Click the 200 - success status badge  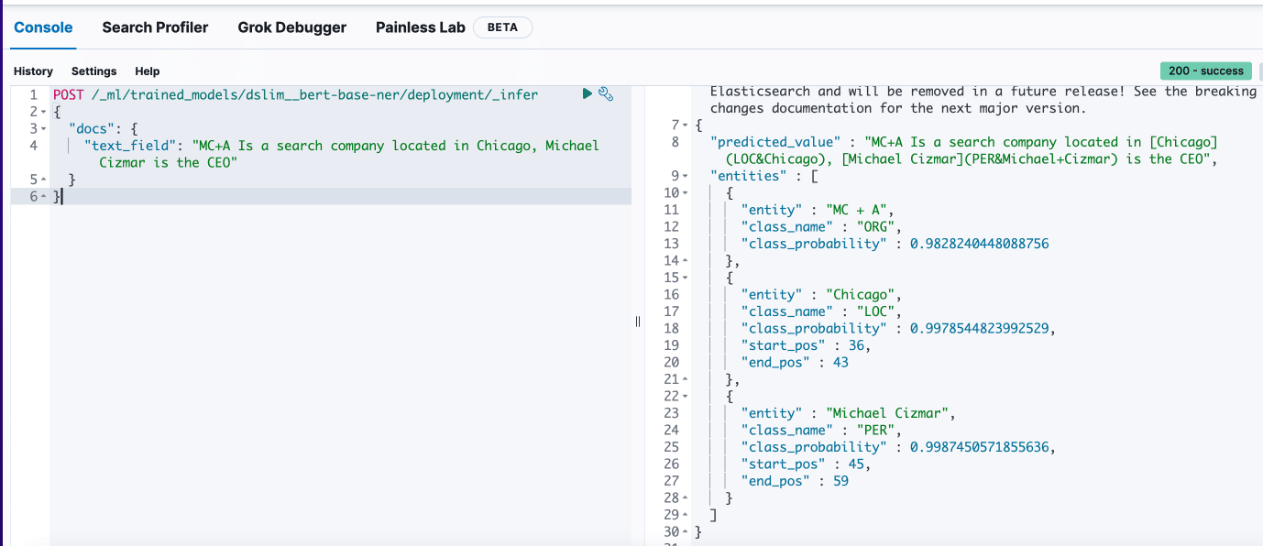tap(1205, 71)
